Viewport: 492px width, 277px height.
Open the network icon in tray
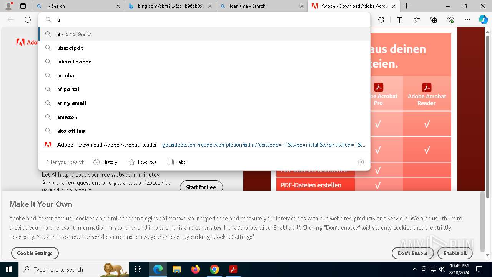pyautogui.click(x=433, y=269)
